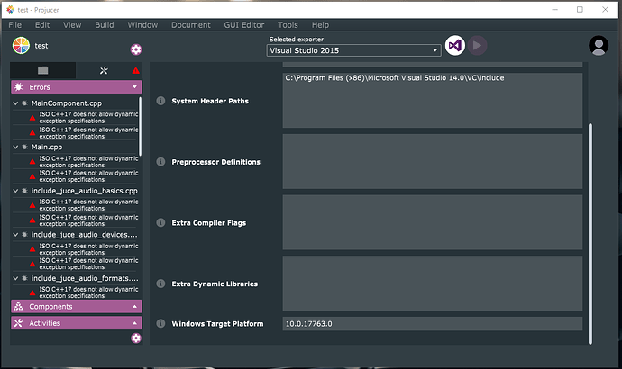The width and height of the screenshot is (622, 369).
Task: Click the Projucer icon in title bar
Action: [10, 10]
